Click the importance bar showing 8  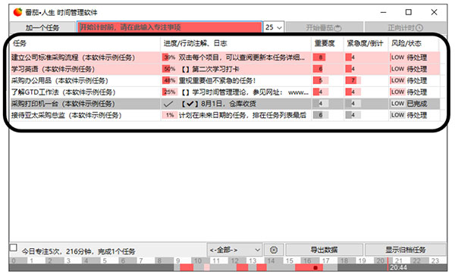[319, 58]
